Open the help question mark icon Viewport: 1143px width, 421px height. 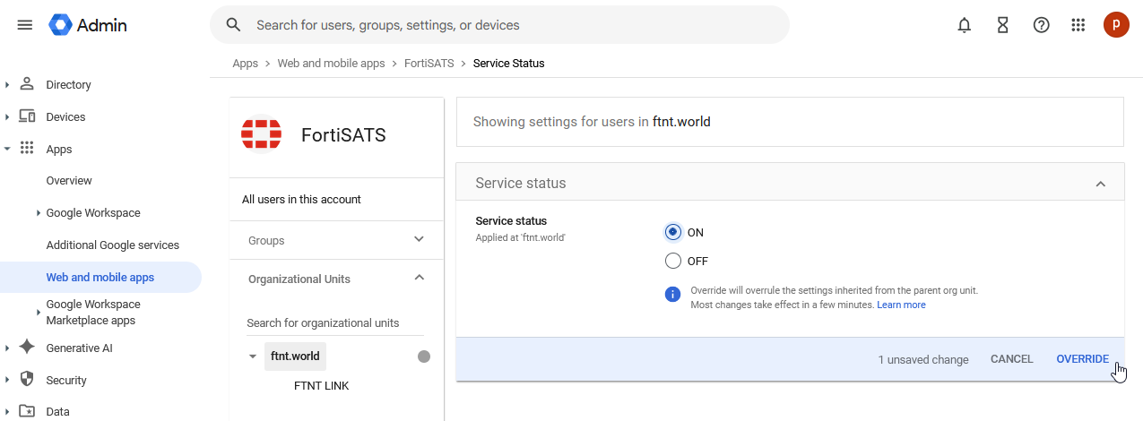(1041, 25)
